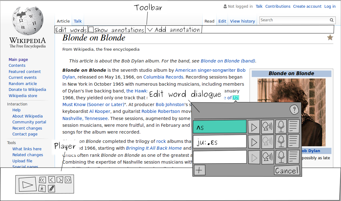Open text lines icon in empty third row

294,156
